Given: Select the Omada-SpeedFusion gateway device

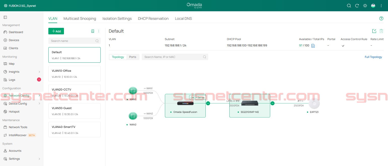Looking at the screenshot, I should click(185, 106).
